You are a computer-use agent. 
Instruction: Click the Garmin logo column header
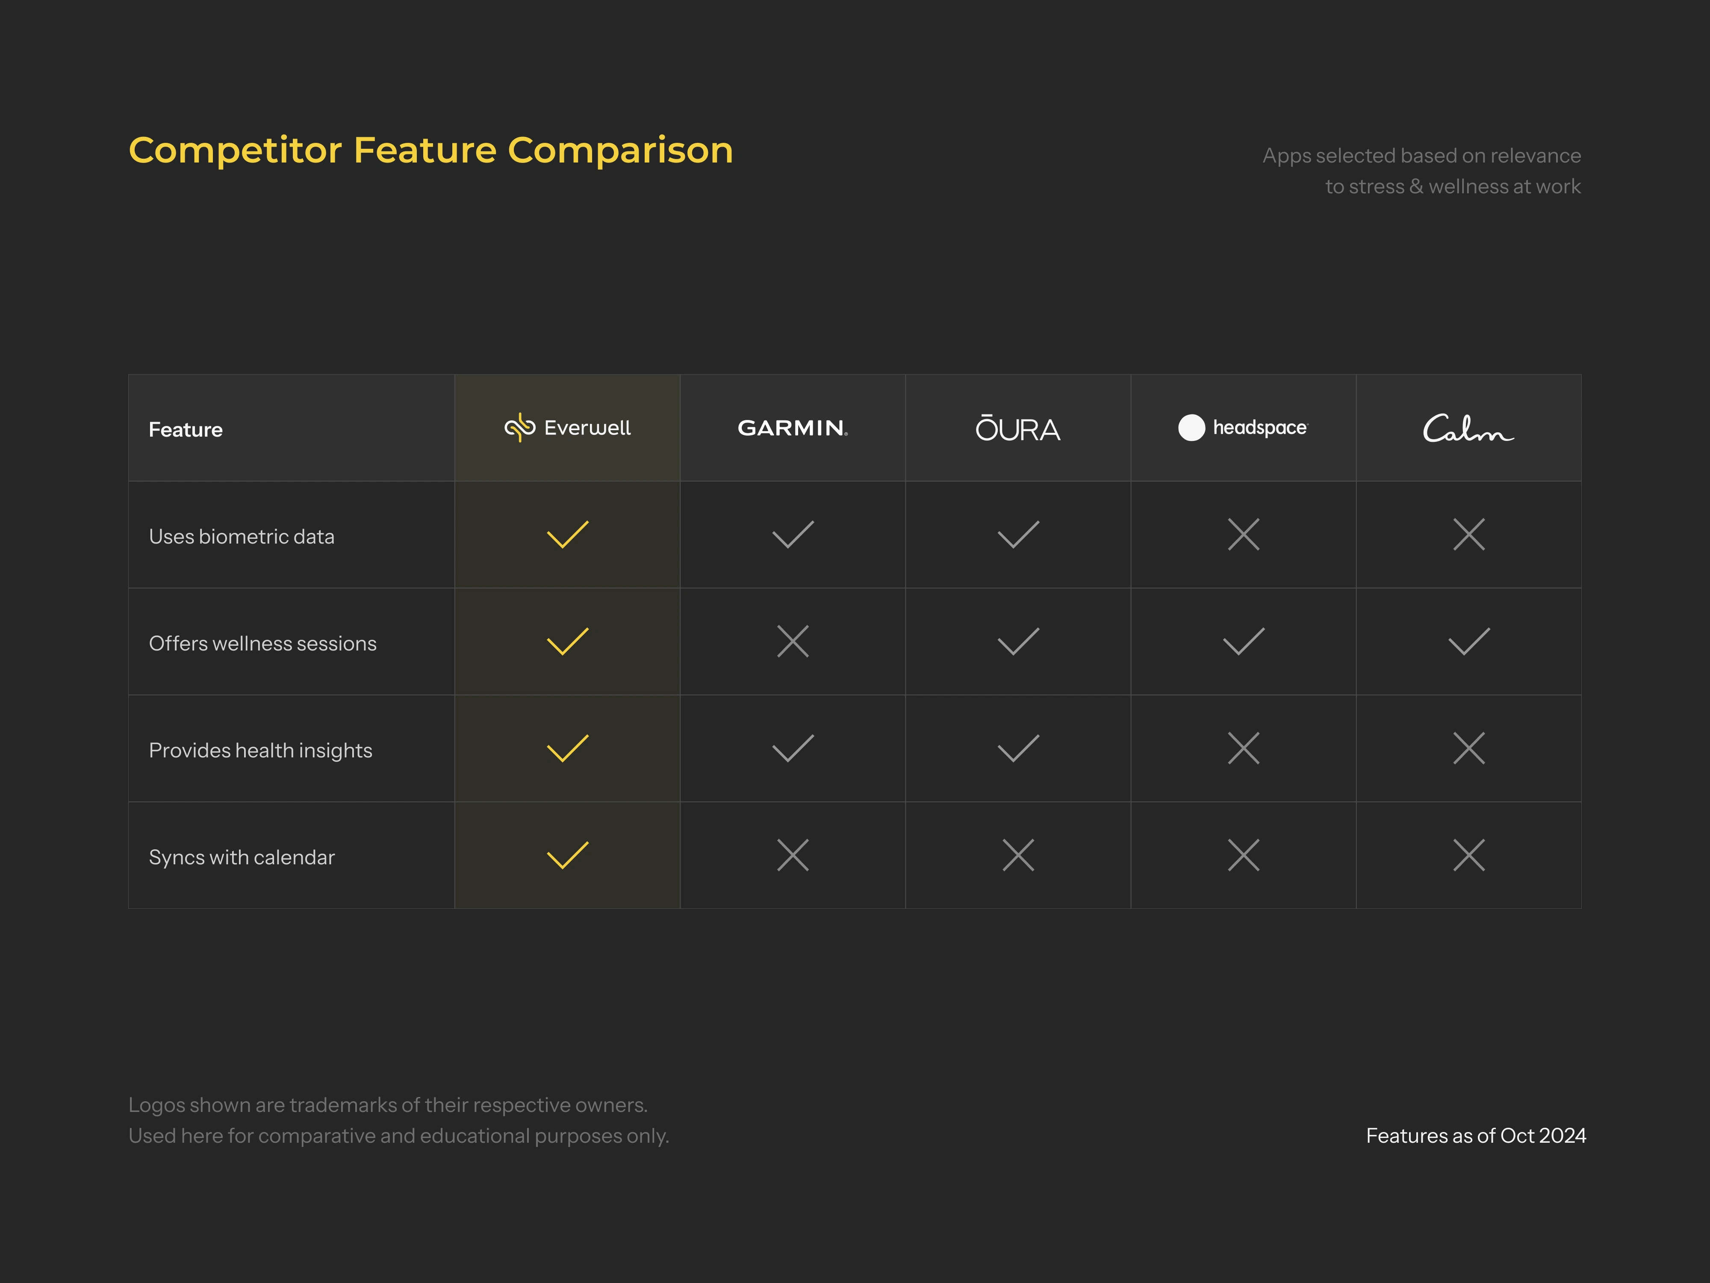tap(793, 428)
